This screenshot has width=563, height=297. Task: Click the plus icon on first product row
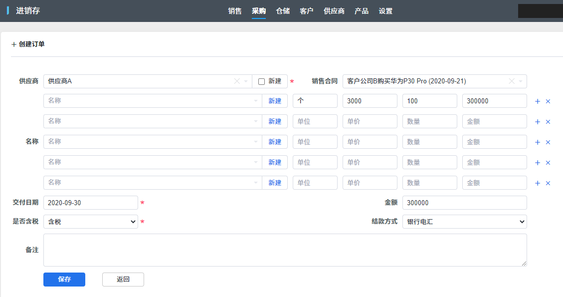pyautogui.click(x=538, y=101)
